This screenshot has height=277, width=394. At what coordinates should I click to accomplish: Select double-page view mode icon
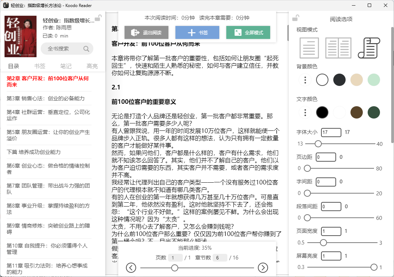[338, 48]
